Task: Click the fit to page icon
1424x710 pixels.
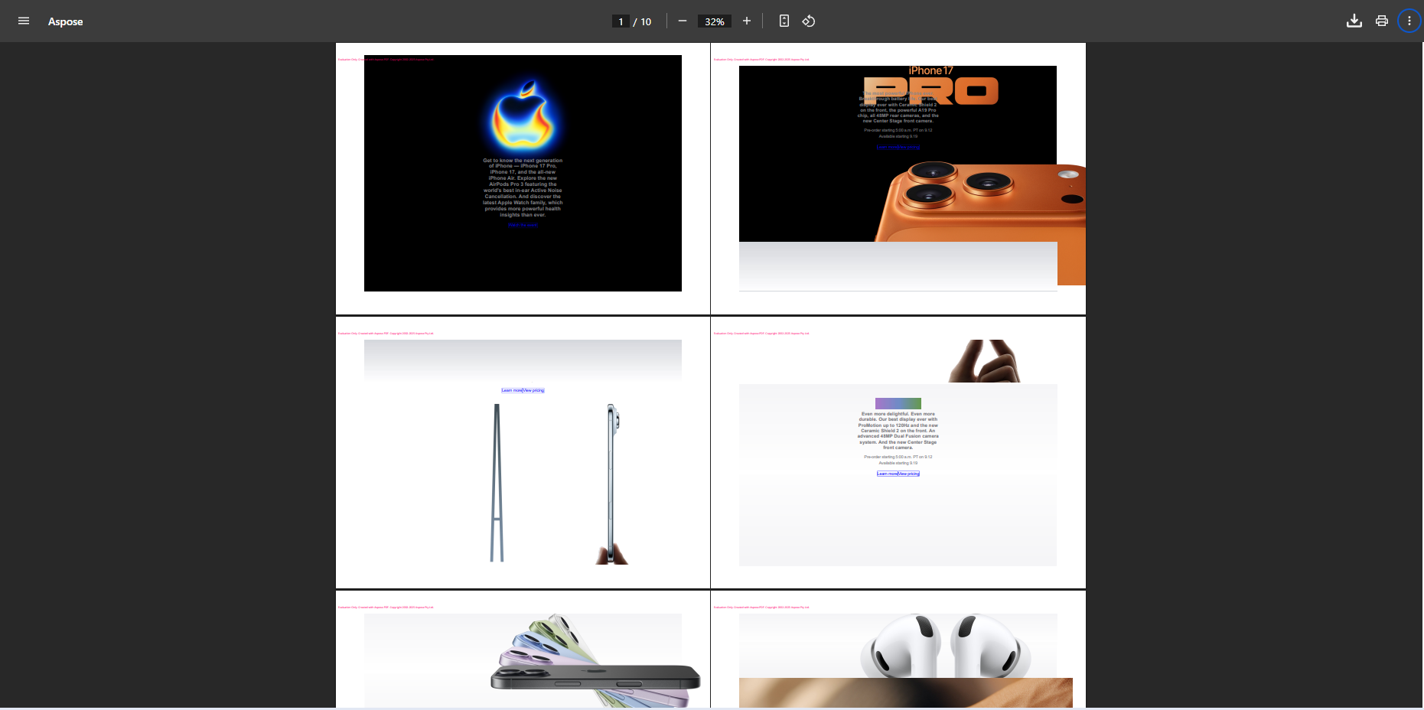Action: coord(784,21)
